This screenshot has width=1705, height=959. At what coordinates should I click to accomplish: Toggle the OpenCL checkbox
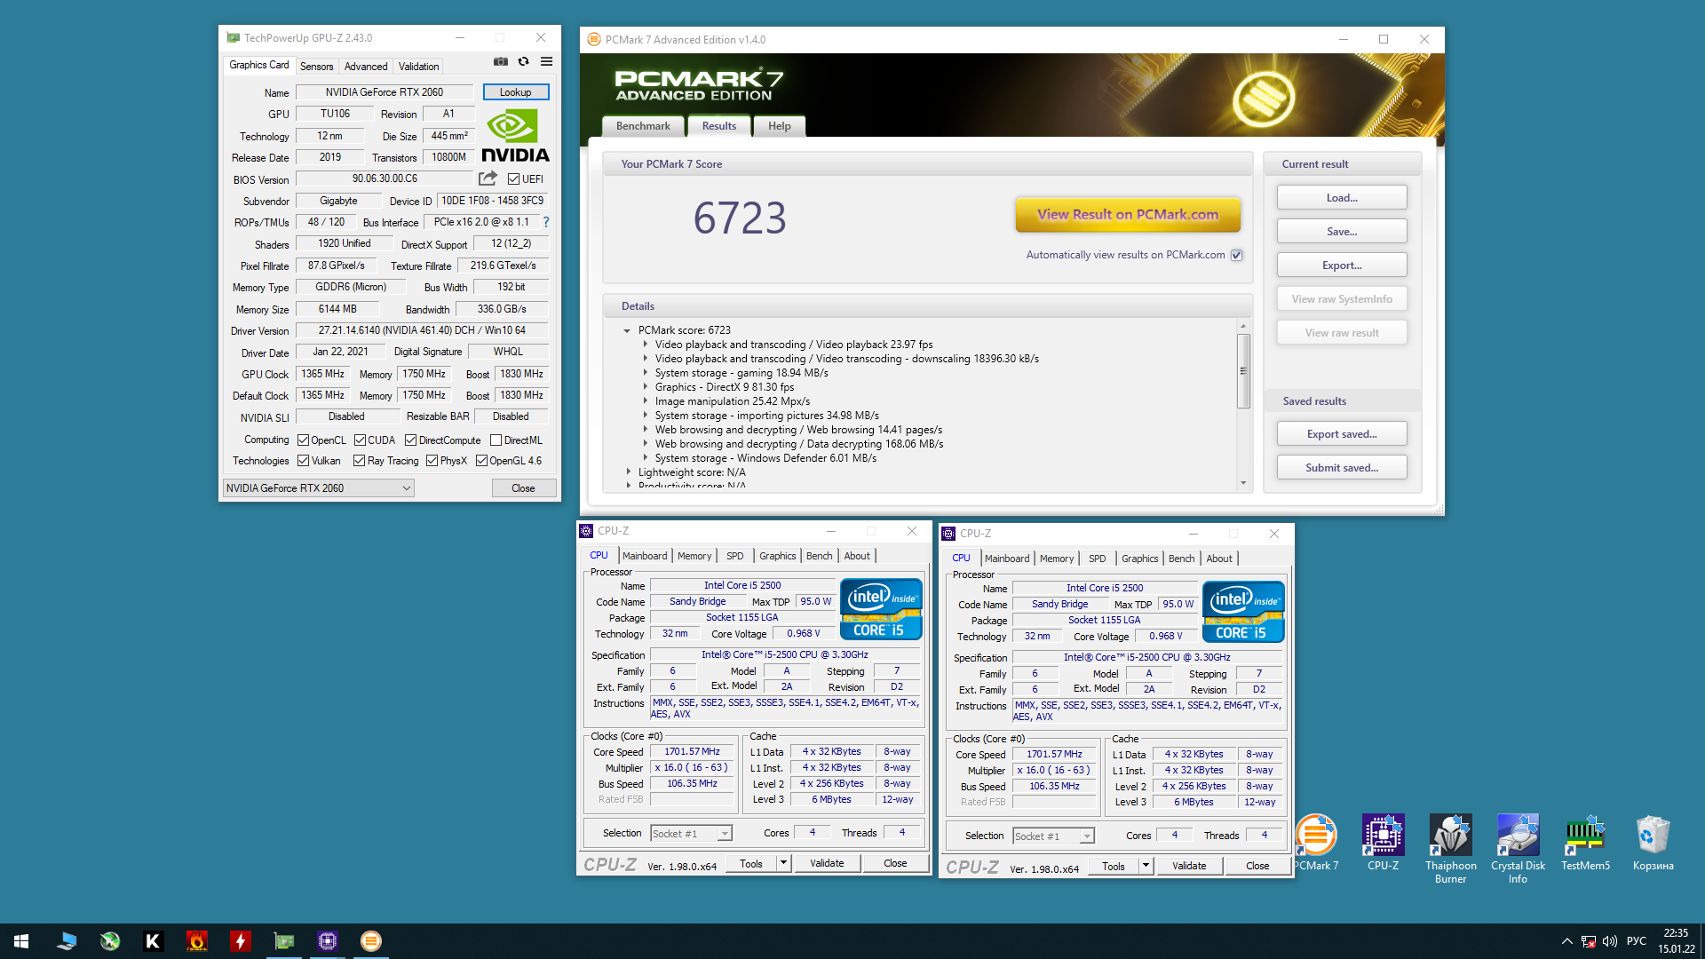303,440
